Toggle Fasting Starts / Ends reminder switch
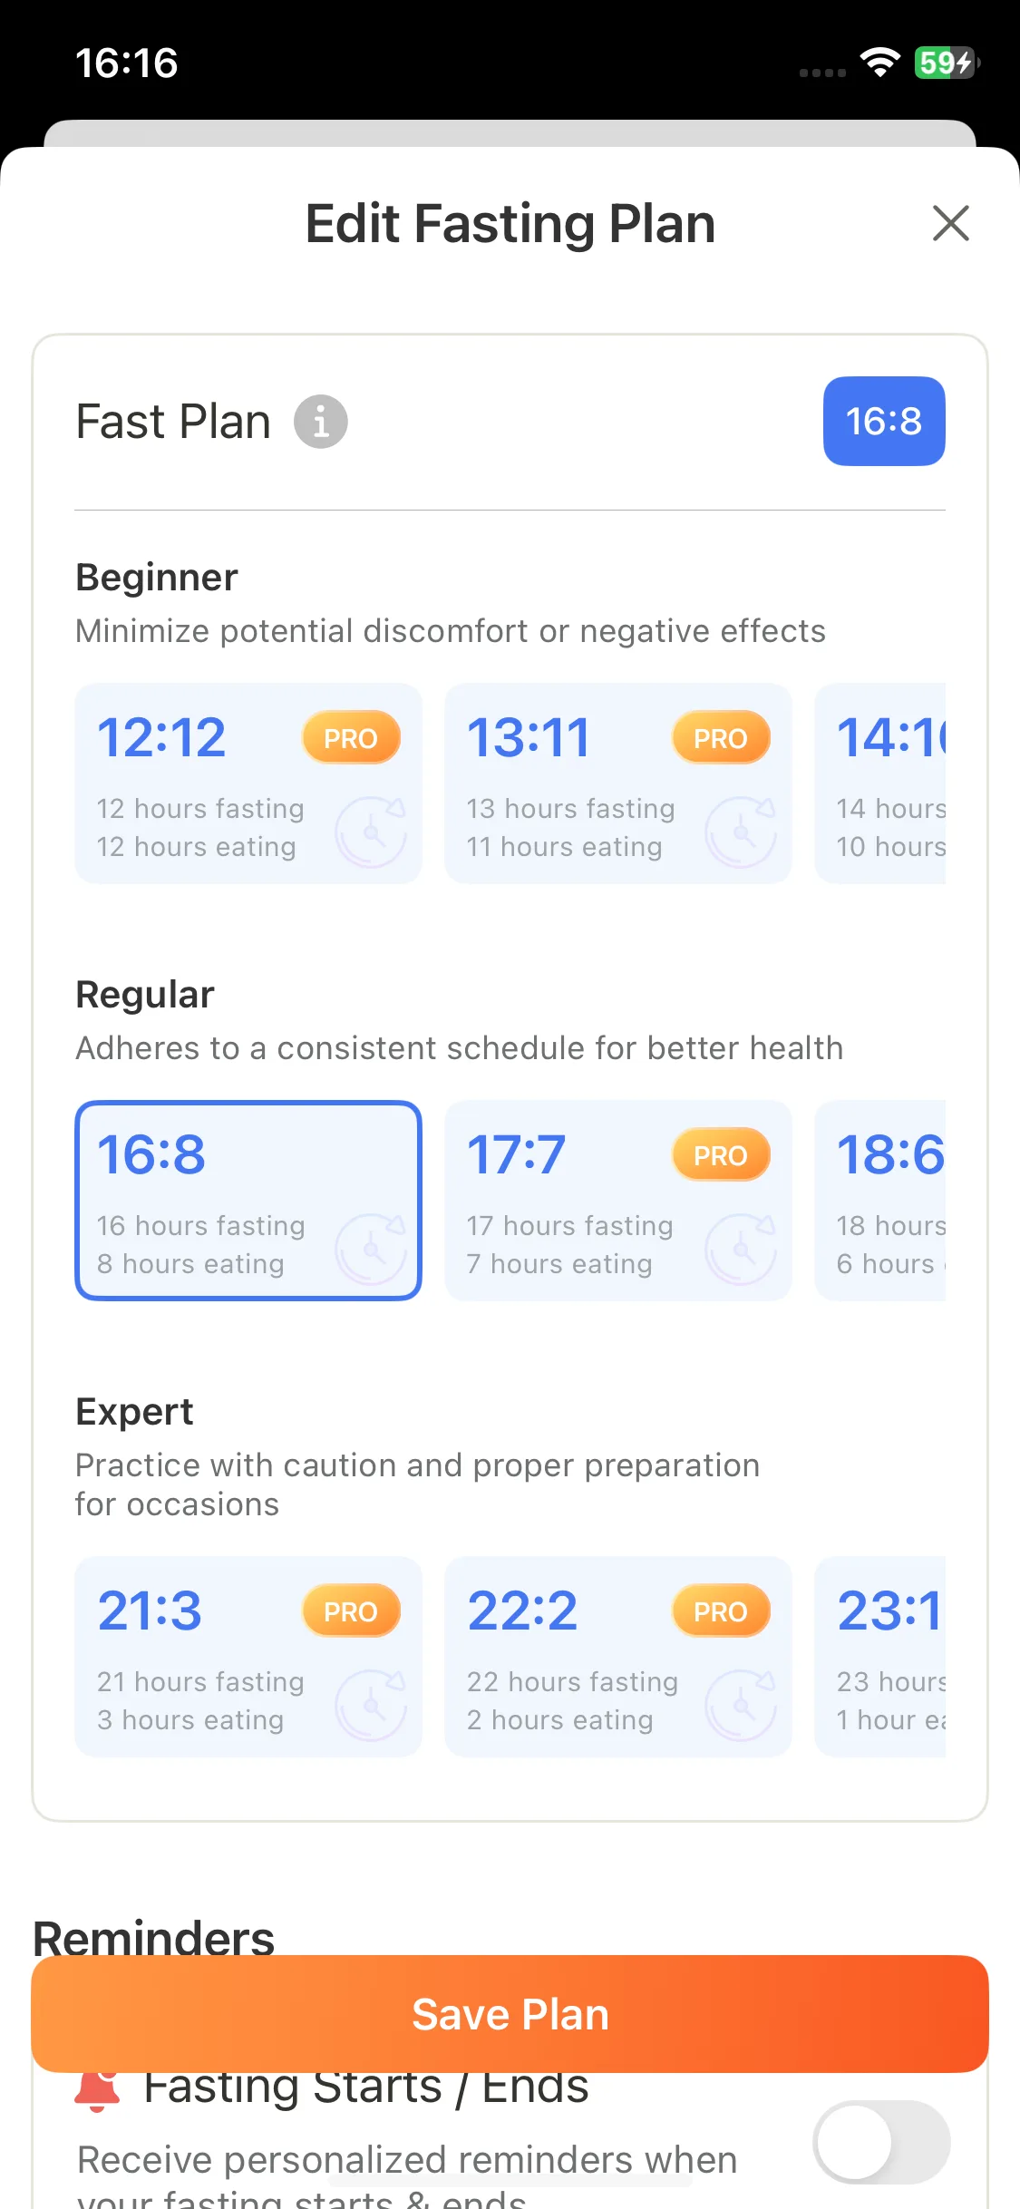The image size is (1020, 2209). (x=881, y=2142)
